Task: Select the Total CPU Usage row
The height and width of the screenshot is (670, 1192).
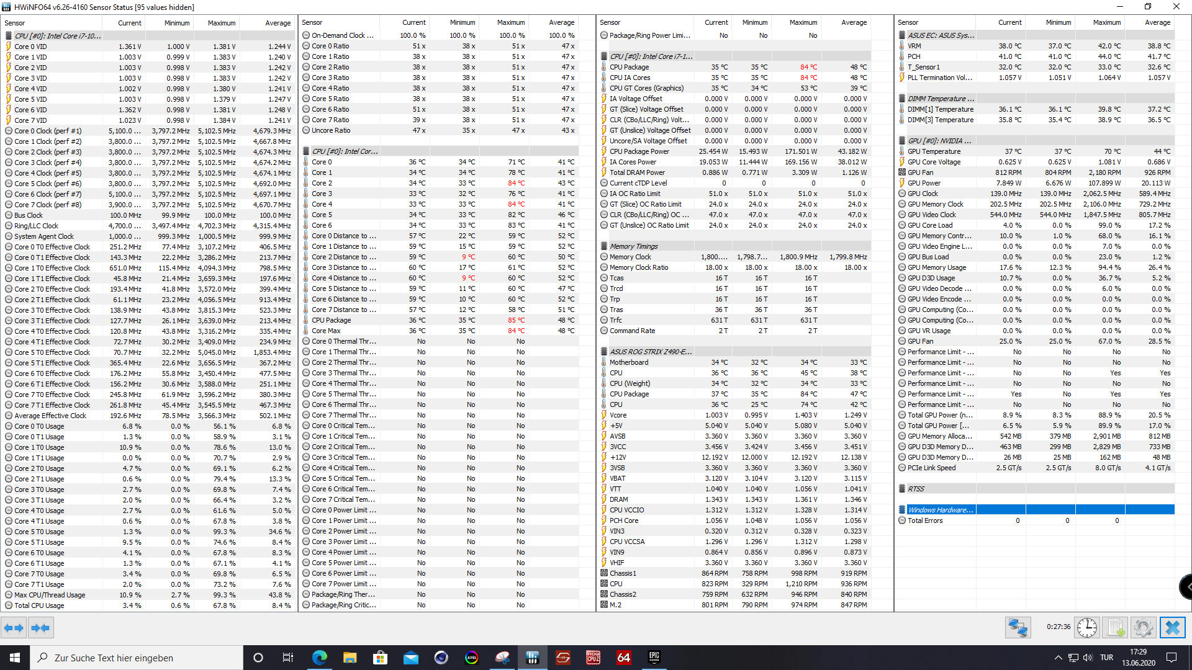Action: tap(148, 605)
